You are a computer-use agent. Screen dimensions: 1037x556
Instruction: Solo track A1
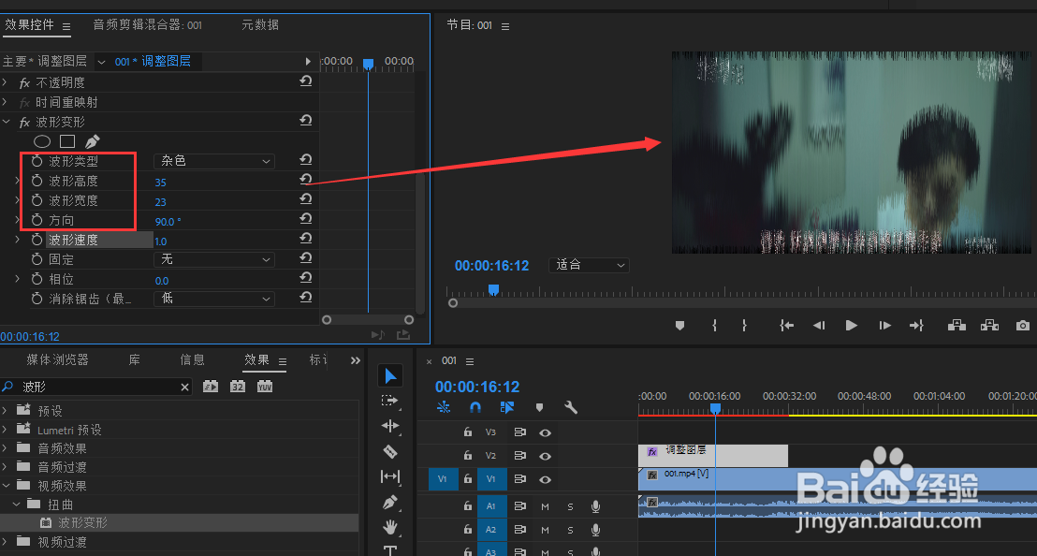tap(570, 507)
